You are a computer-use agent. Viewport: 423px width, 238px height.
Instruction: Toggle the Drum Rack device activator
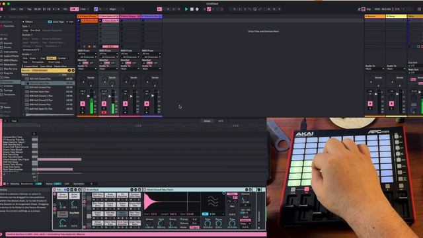point(85,190)
